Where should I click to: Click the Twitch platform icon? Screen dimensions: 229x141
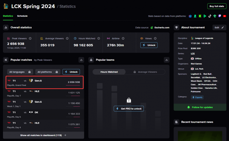(220, 16)
